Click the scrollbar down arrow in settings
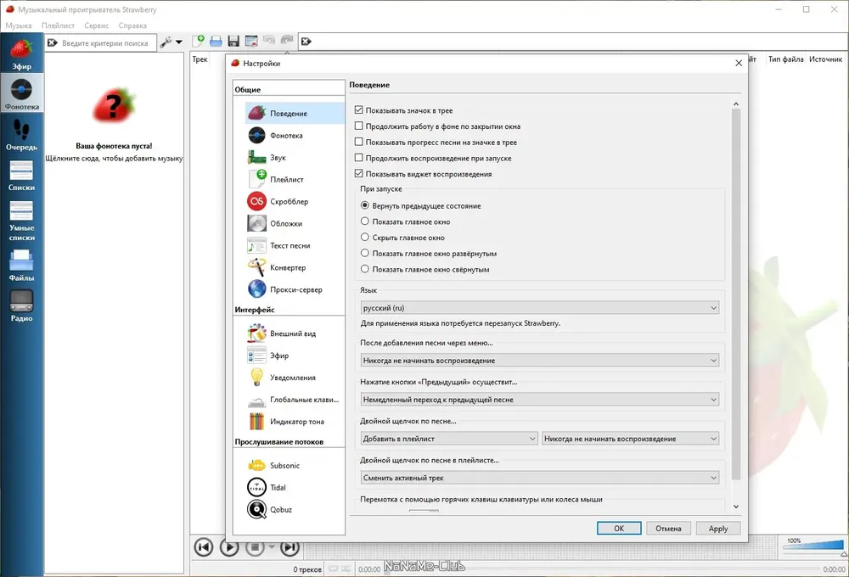The width and height of the screenshot is (849, 577). (736, 507)
